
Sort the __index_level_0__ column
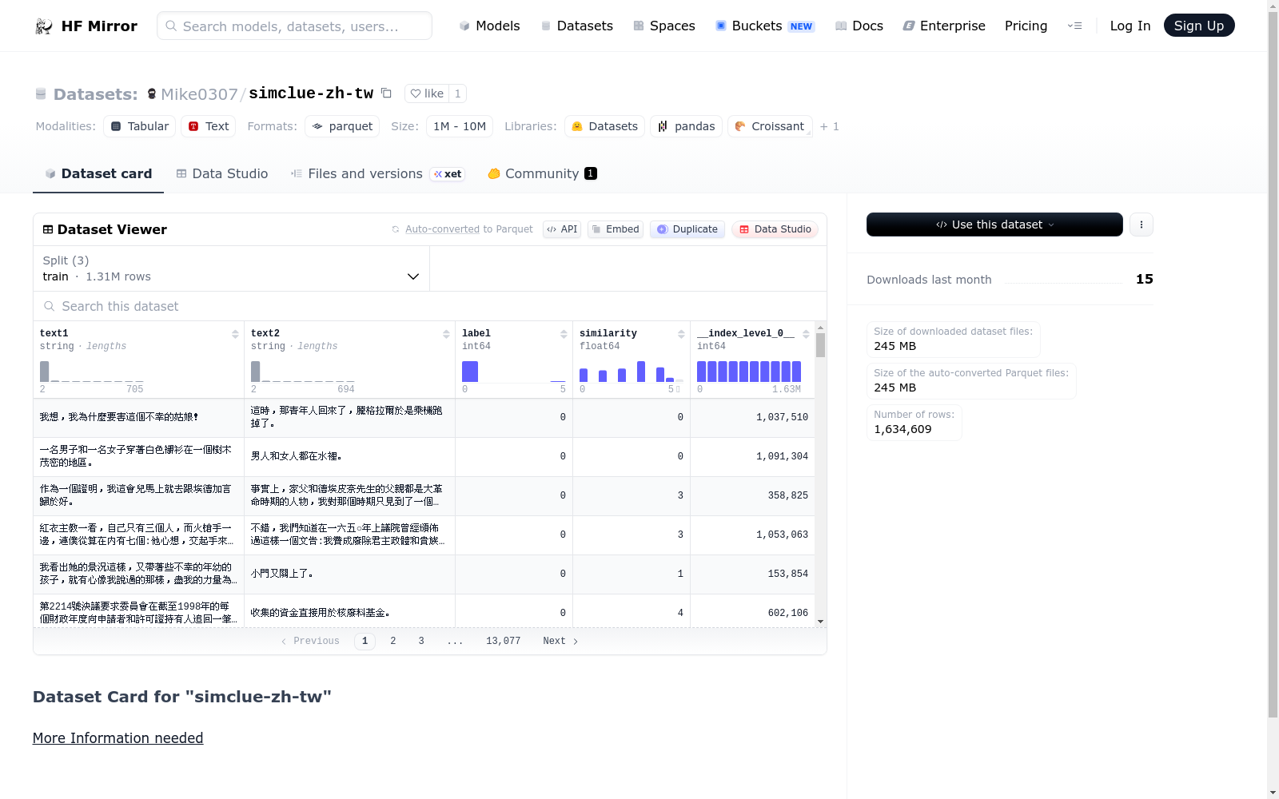point(806,334)
